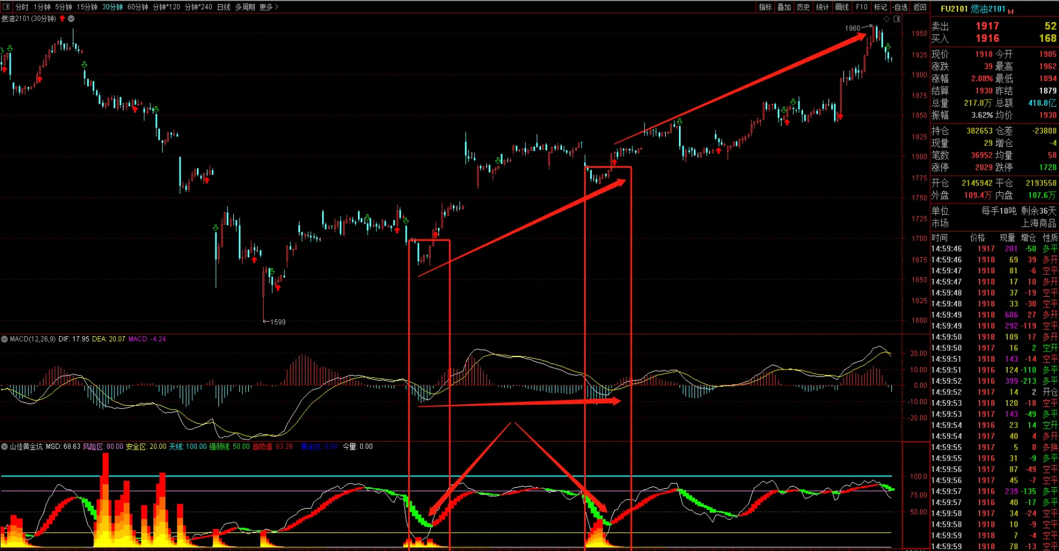Open the 统计 statistics button

823,7
